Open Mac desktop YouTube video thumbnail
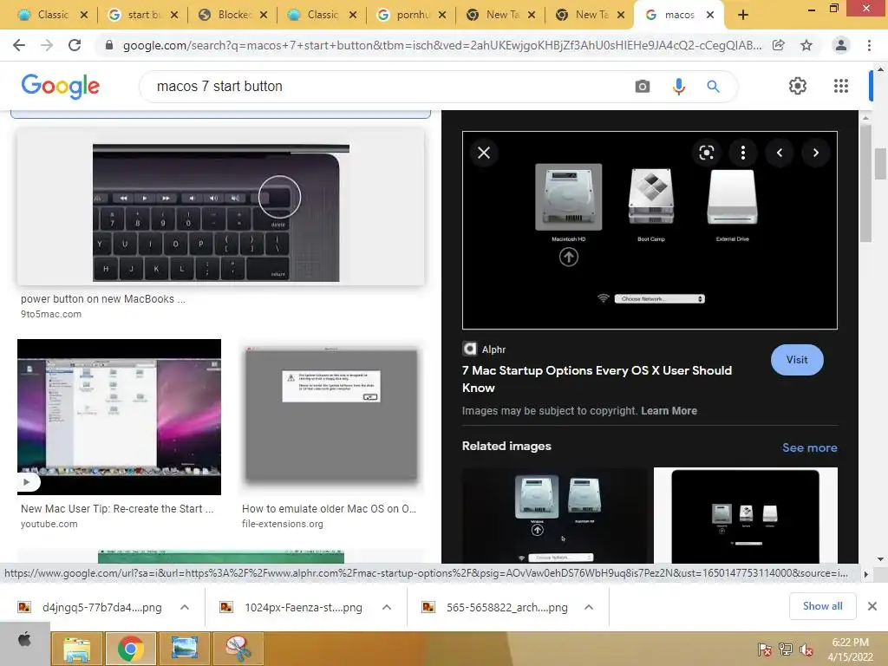The image size is (888, 666). point(119,417)
